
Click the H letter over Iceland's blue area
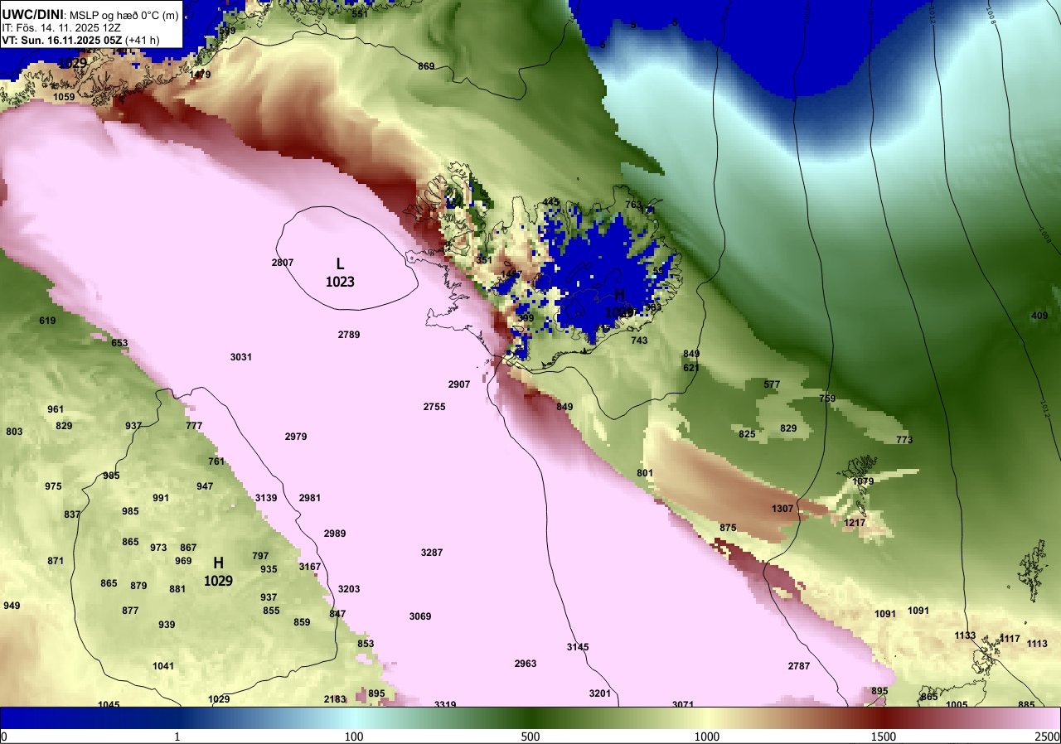619,294
